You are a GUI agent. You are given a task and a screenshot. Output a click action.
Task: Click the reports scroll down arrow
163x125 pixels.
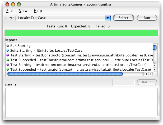point(155,70)
